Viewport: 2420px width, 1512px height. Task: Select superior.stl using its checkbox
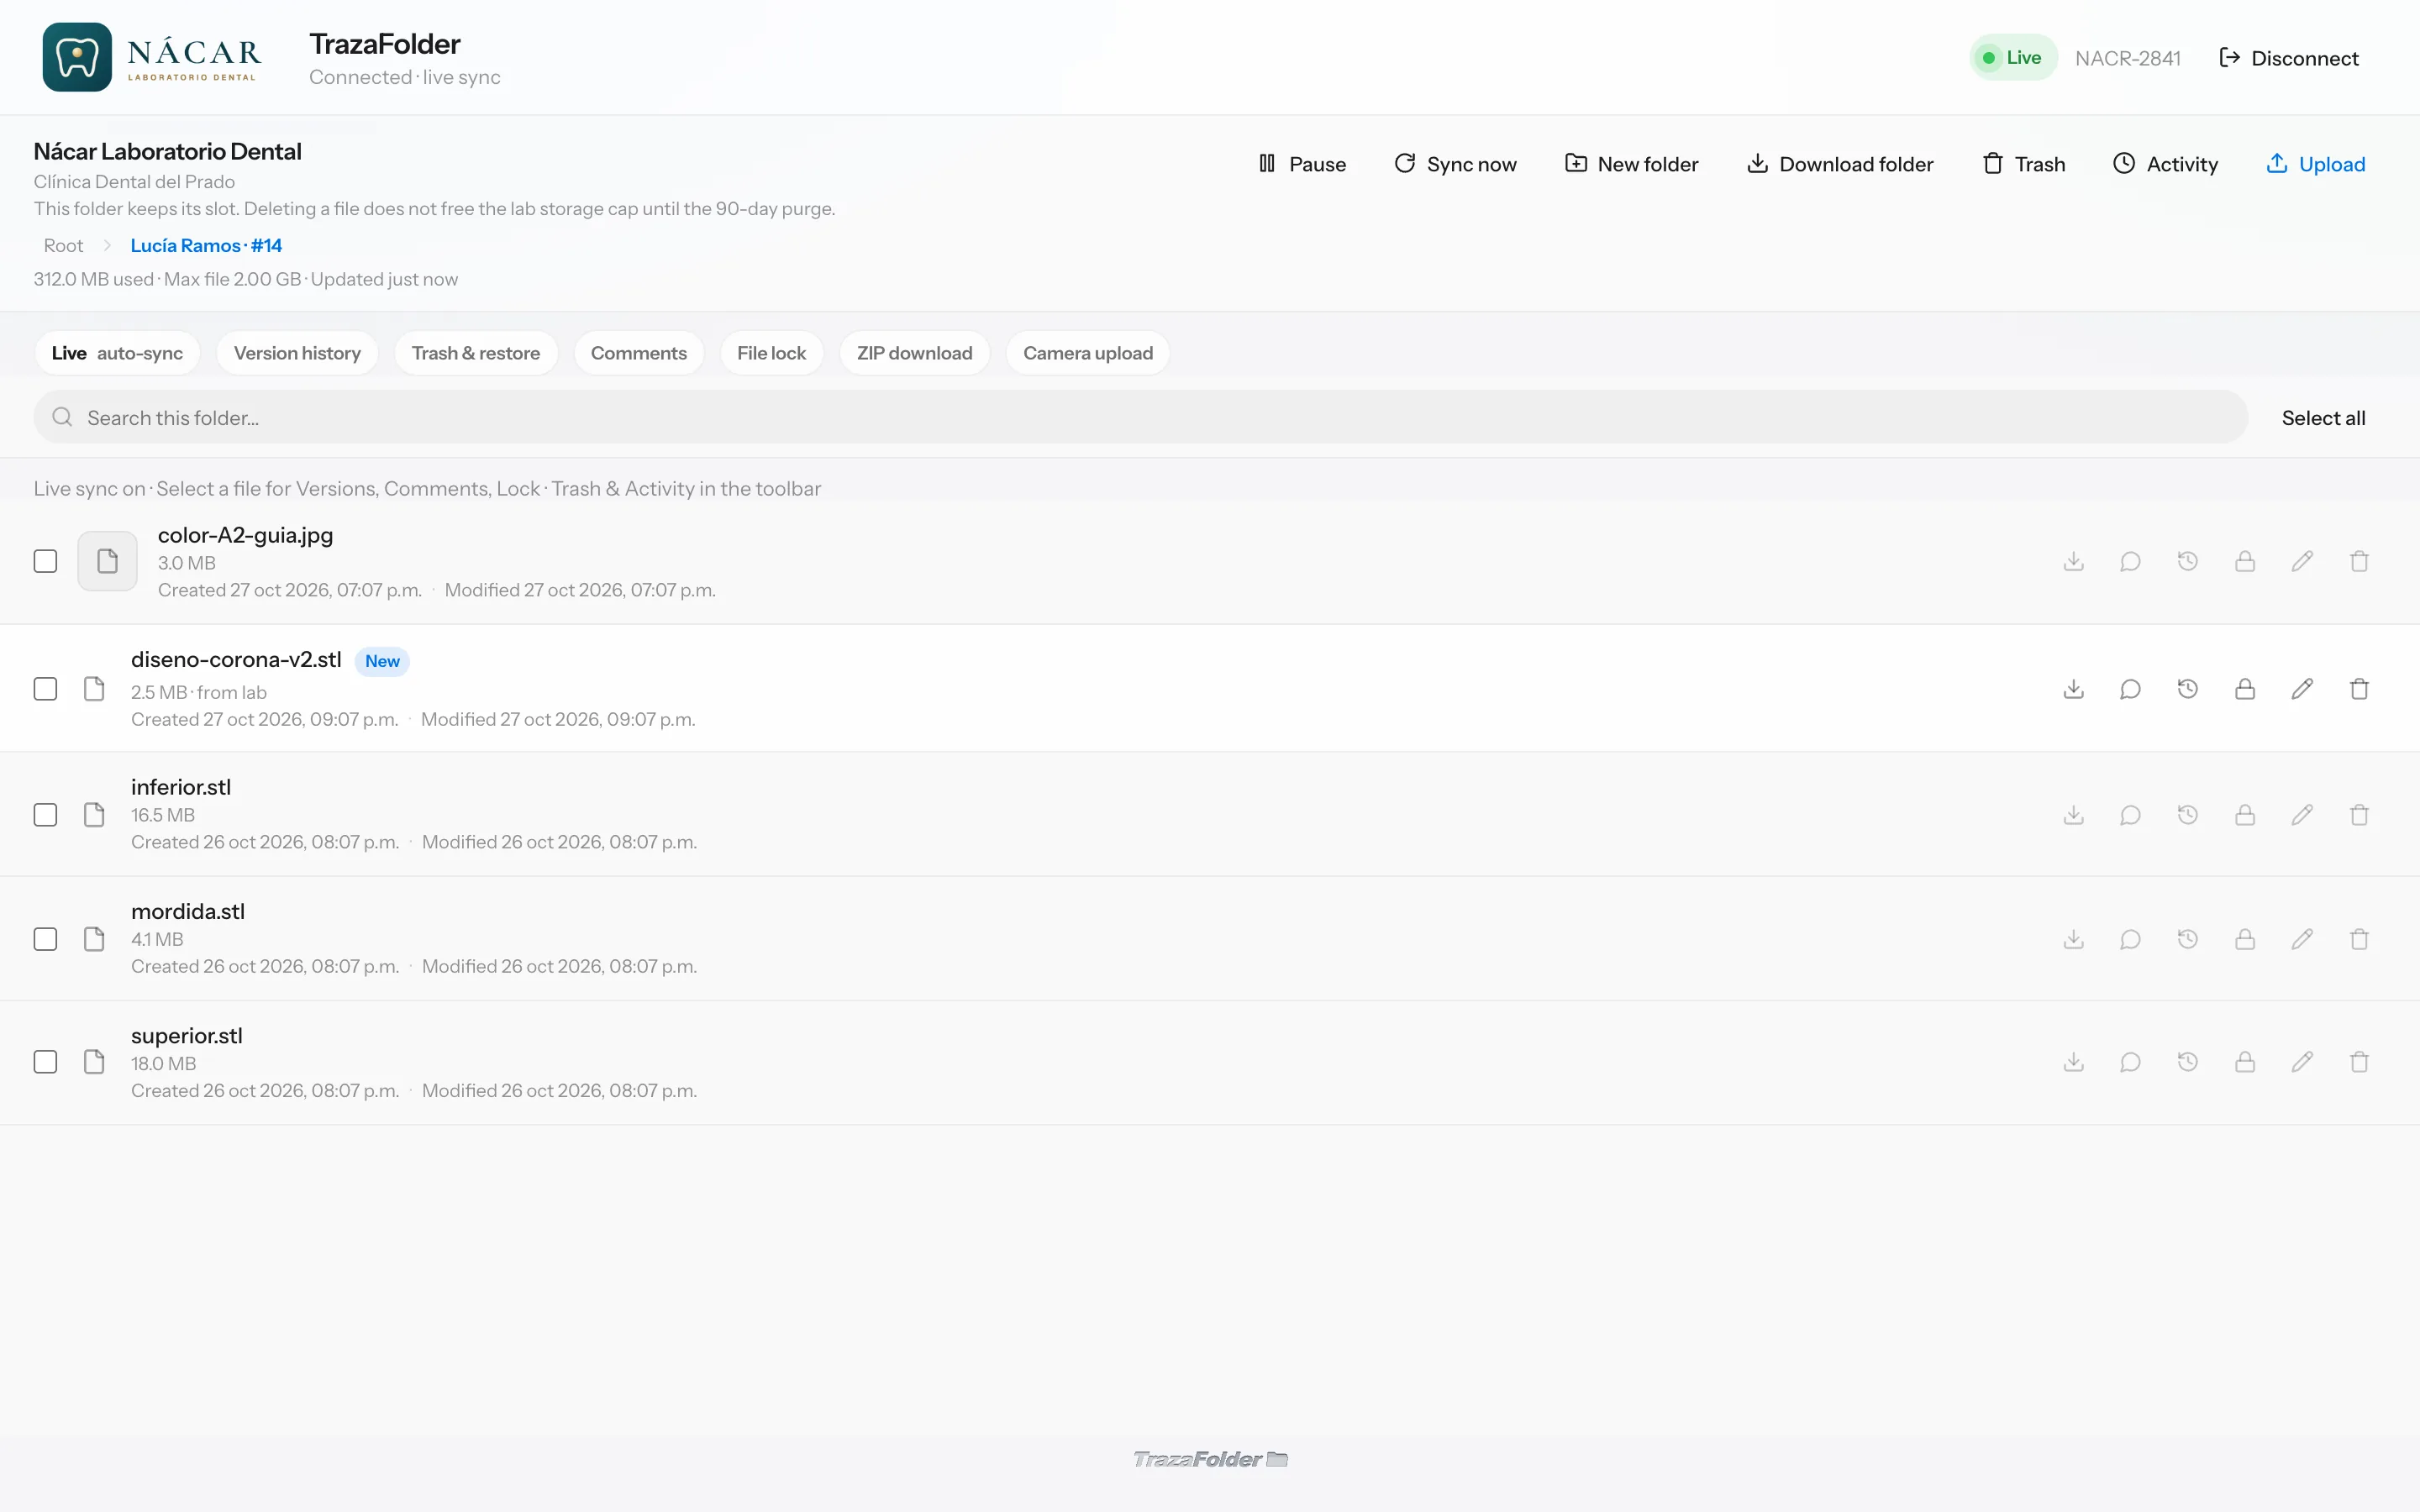point(45,1062)
